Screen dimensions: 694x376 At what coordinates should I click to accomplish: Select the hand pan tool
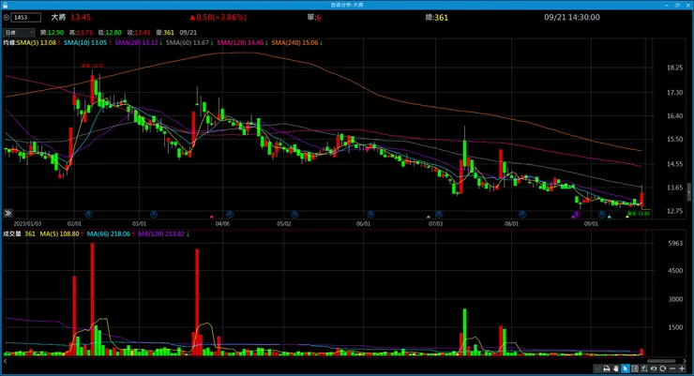click(615, 368)
